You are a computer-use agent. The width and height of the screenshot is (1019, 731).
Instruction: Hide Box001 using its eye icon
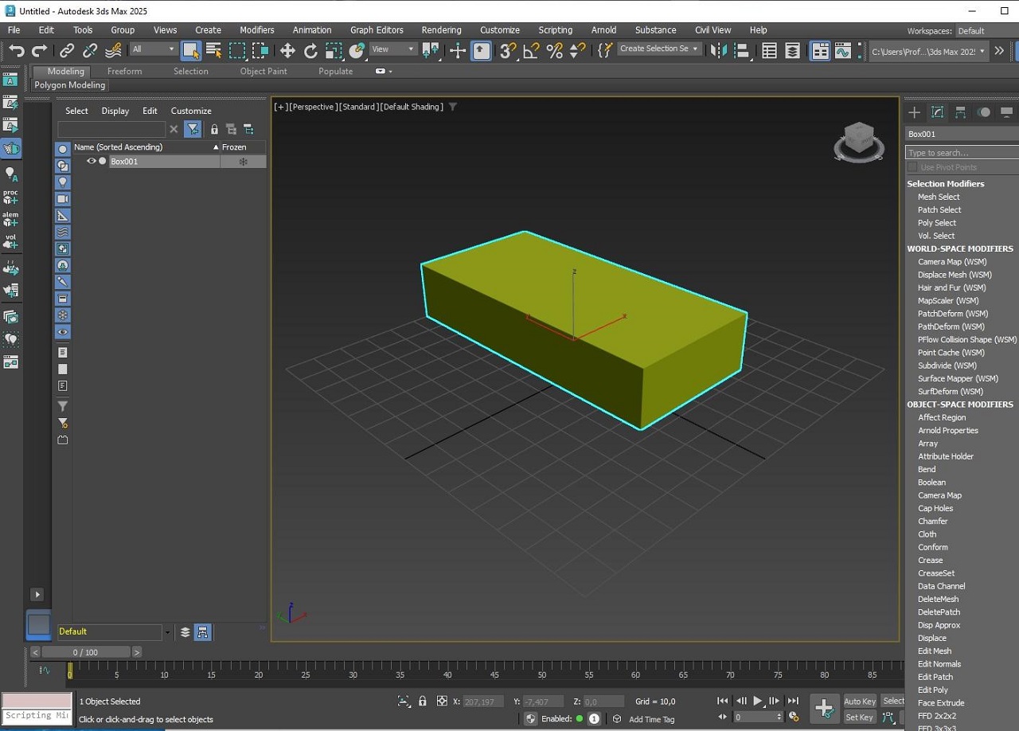92,161
